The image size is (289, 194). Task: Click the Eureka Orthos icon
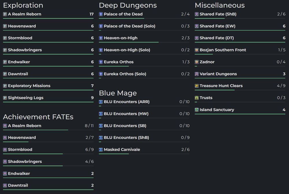[101, 62]
